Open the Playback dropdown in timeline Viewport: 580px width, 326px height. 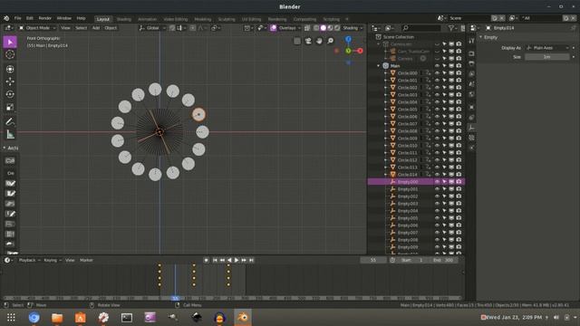[x=29, y=260]
